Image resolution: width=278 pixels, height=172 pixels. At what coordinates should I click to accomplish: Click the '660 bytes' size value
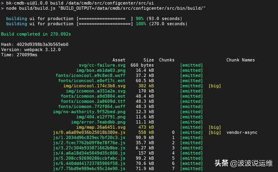(x=142, y=65)
